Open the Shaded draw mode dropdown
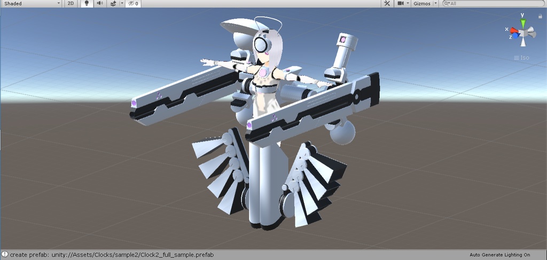This screenshot has width=547, height=260. (32, 4)
